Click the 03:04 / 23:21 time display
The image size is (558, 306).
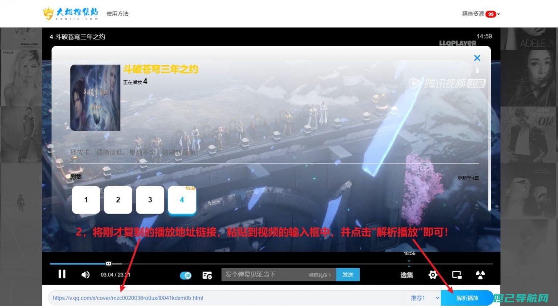coord(115,275)
